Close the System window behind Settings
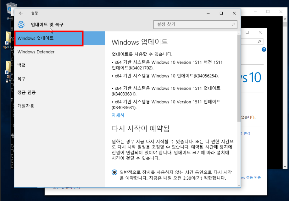This screenshot has width=289, height=201. [x=260, y=32]
